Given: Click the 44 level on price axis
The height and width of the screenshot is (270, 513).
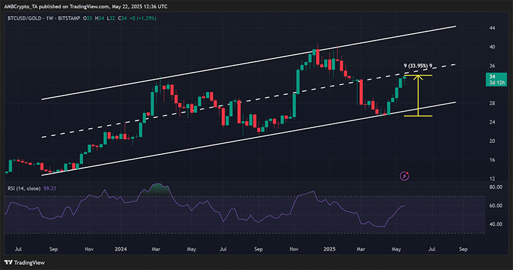Looking at the screenshot, I should [x=492, y=28].
